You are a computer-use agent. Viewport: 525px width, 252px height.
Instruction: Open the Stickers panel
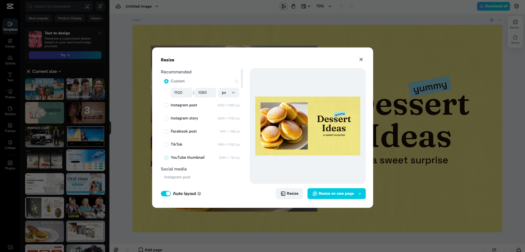click(10, 110)
